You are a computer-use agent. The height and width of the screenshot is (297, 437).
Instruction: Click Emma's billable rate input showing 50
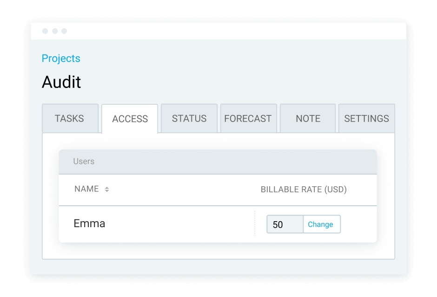(x=285, y=224)
